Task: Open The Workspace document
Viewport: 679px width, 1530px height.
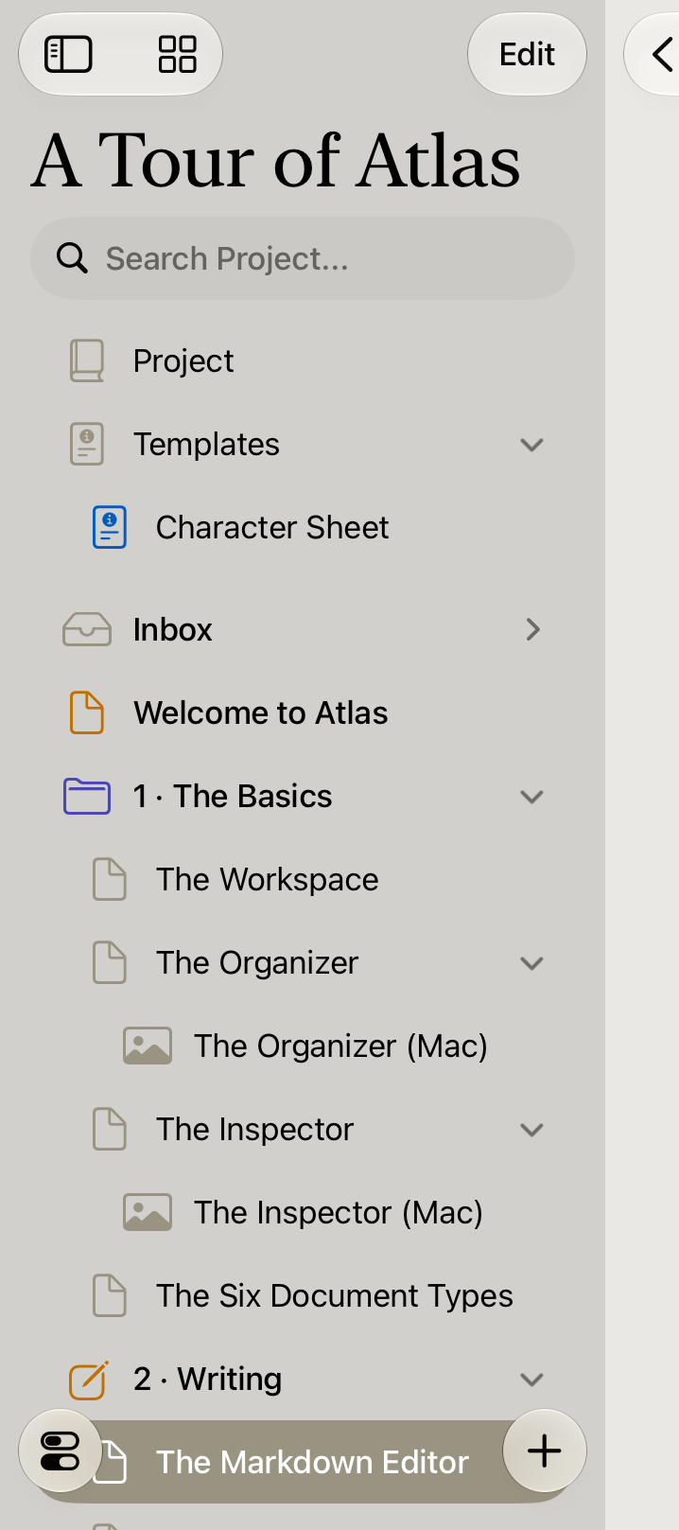Action: pyautogui.click(x=303, y=879)
